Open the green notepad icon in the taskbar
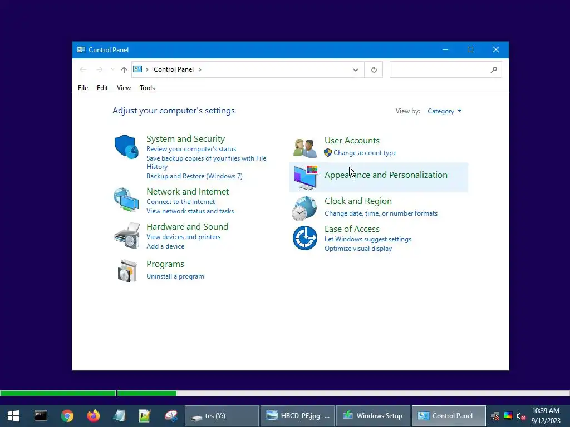Image resolution: width=570 pixels, height=427 pixels. click(145, 416)
